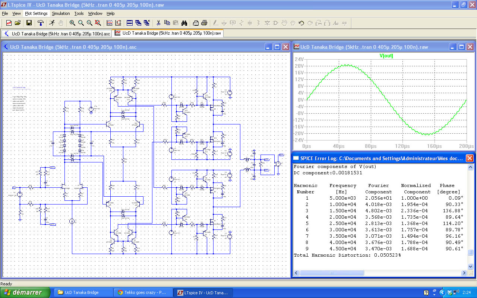Click the Text 'Aa' toolbar icon
The height and width of the screenshot is (298, 477).
(x=336, y=23)
